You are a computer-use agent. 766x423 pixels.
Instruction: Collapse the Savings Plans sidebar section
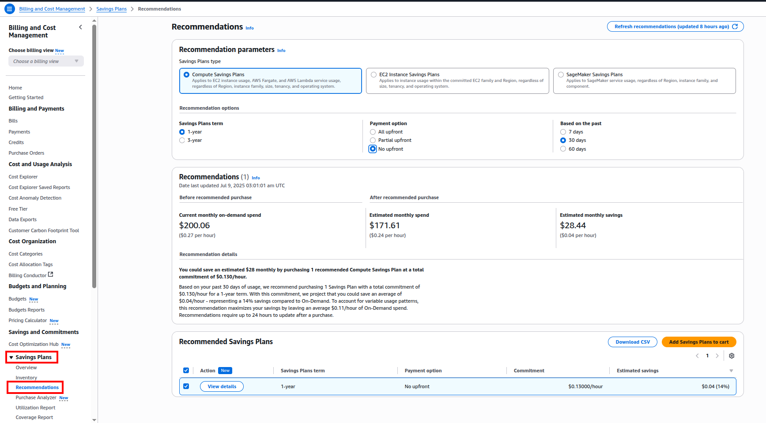click(11, 357)
